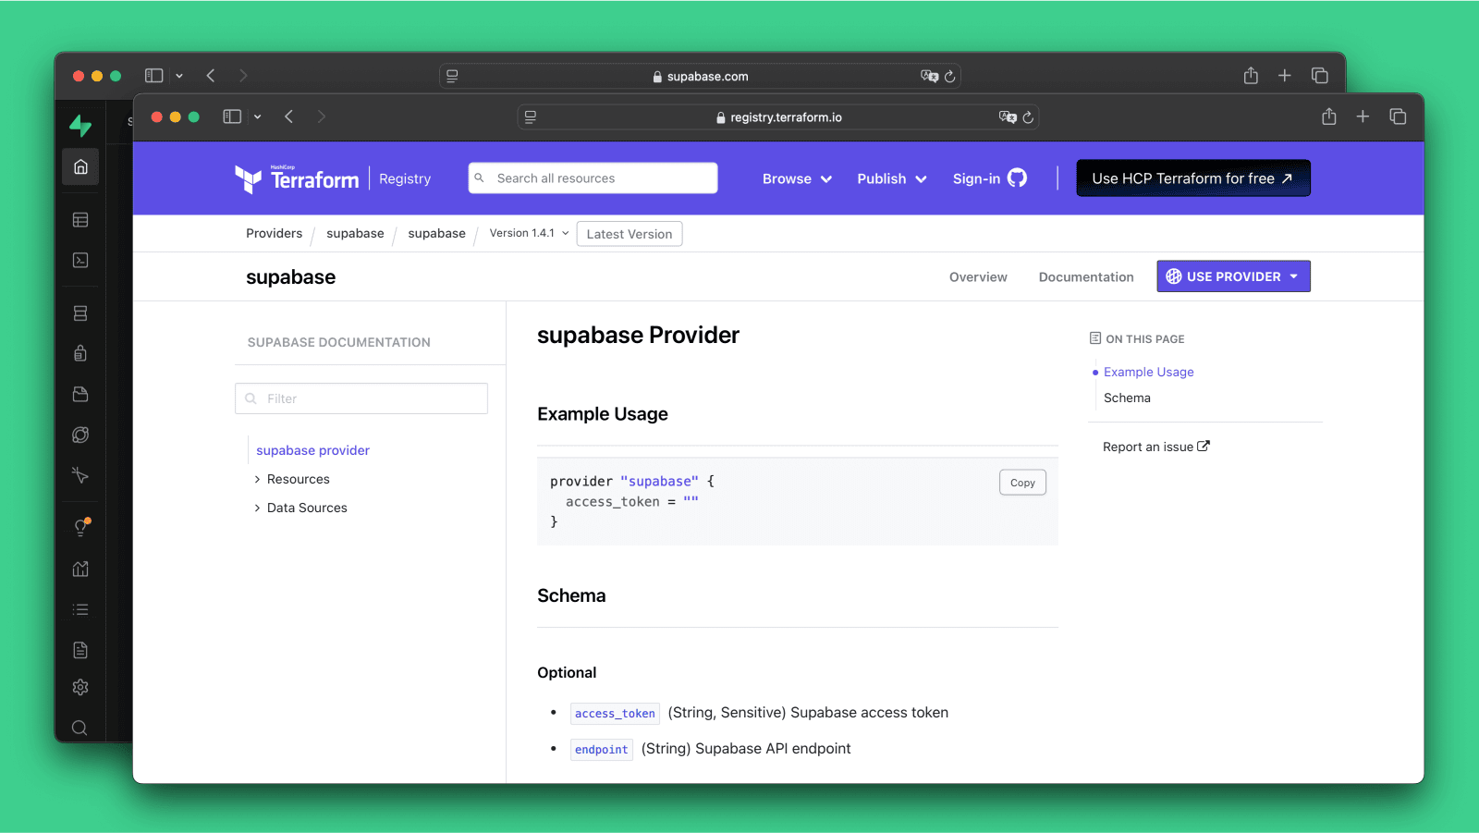Jump to Example Usage section link

(x=1149, y=372)
